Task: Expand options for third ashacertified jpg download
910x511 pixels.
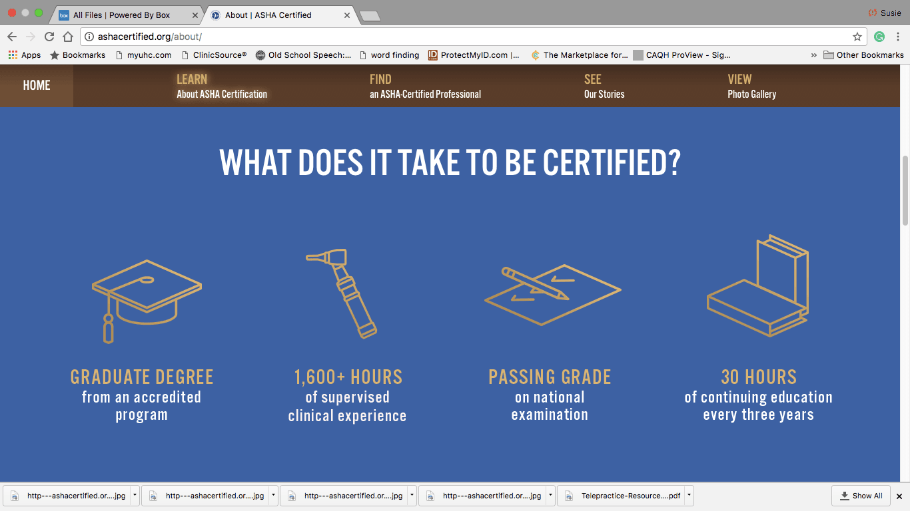Action: coord(412,496)
